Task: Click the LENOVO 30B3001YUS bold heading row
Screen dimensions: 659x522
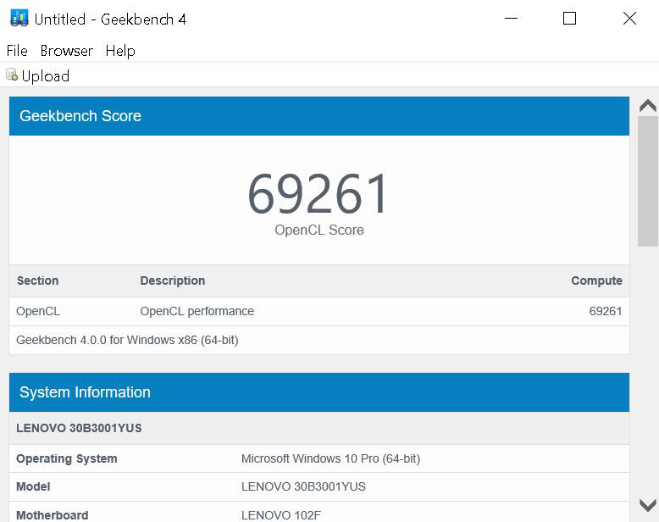Action: (319, 428)
